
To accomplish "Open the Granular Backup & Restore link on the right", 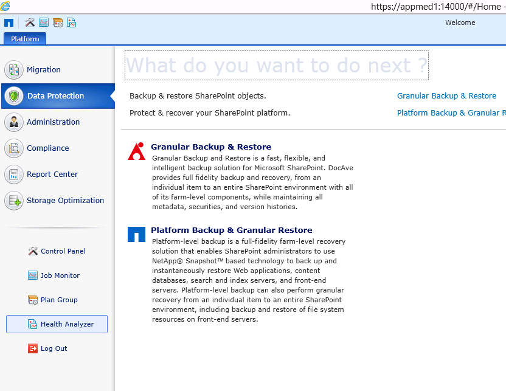I will (x=446, y=96).
